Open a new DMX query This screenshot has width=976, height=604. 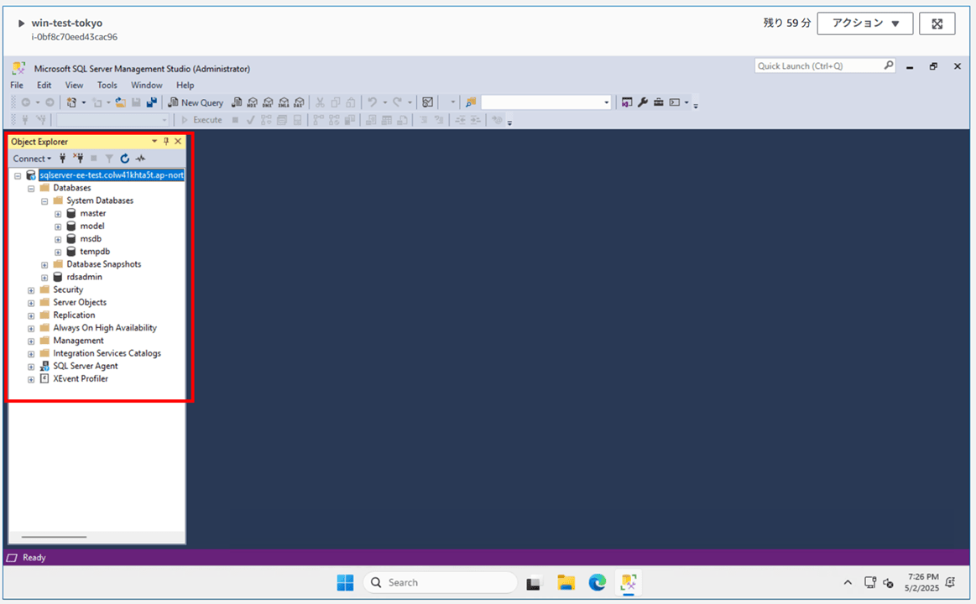point(268,102)
